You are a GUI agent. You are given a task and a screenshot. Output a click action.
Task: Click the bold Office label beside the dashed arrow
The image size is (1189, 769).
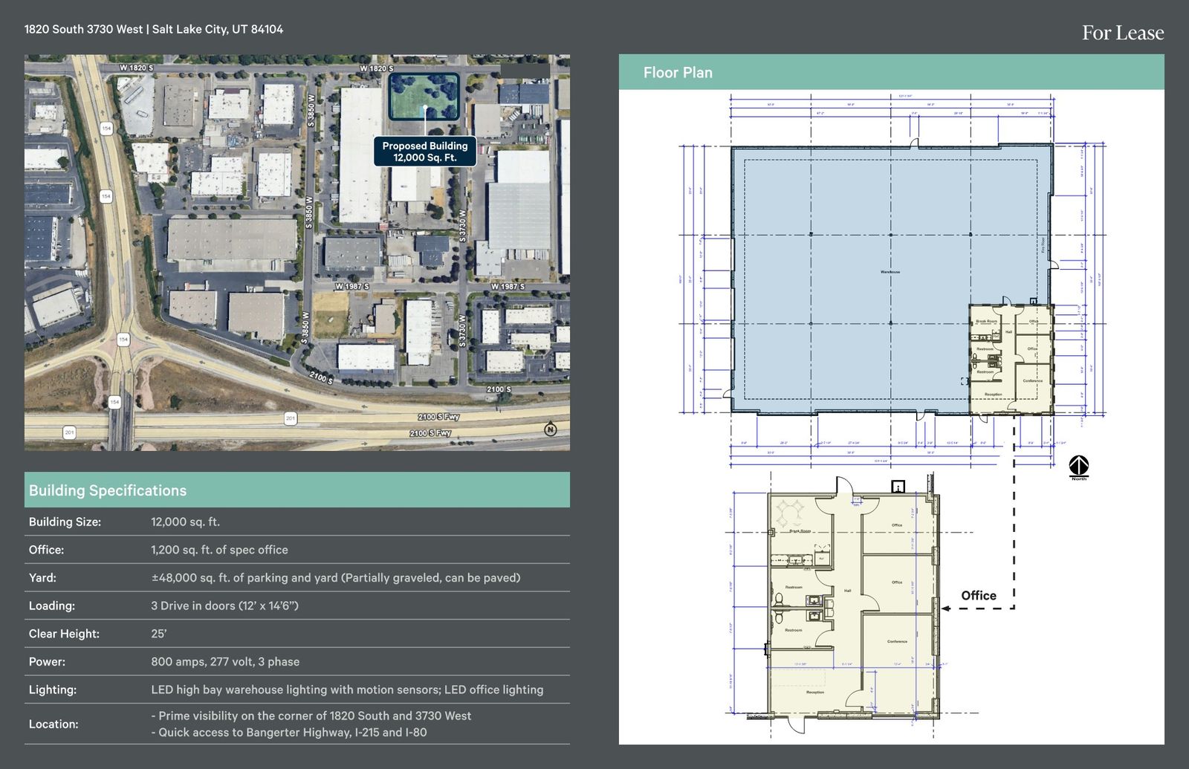pos(978,595)
